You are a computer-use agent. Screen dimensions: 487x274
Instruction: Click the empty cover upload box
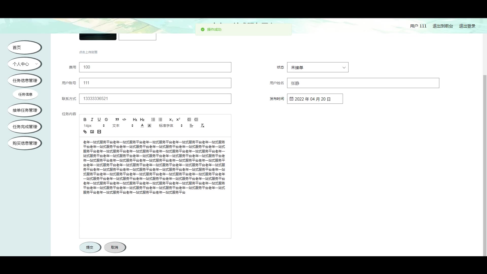pos(137,37)
